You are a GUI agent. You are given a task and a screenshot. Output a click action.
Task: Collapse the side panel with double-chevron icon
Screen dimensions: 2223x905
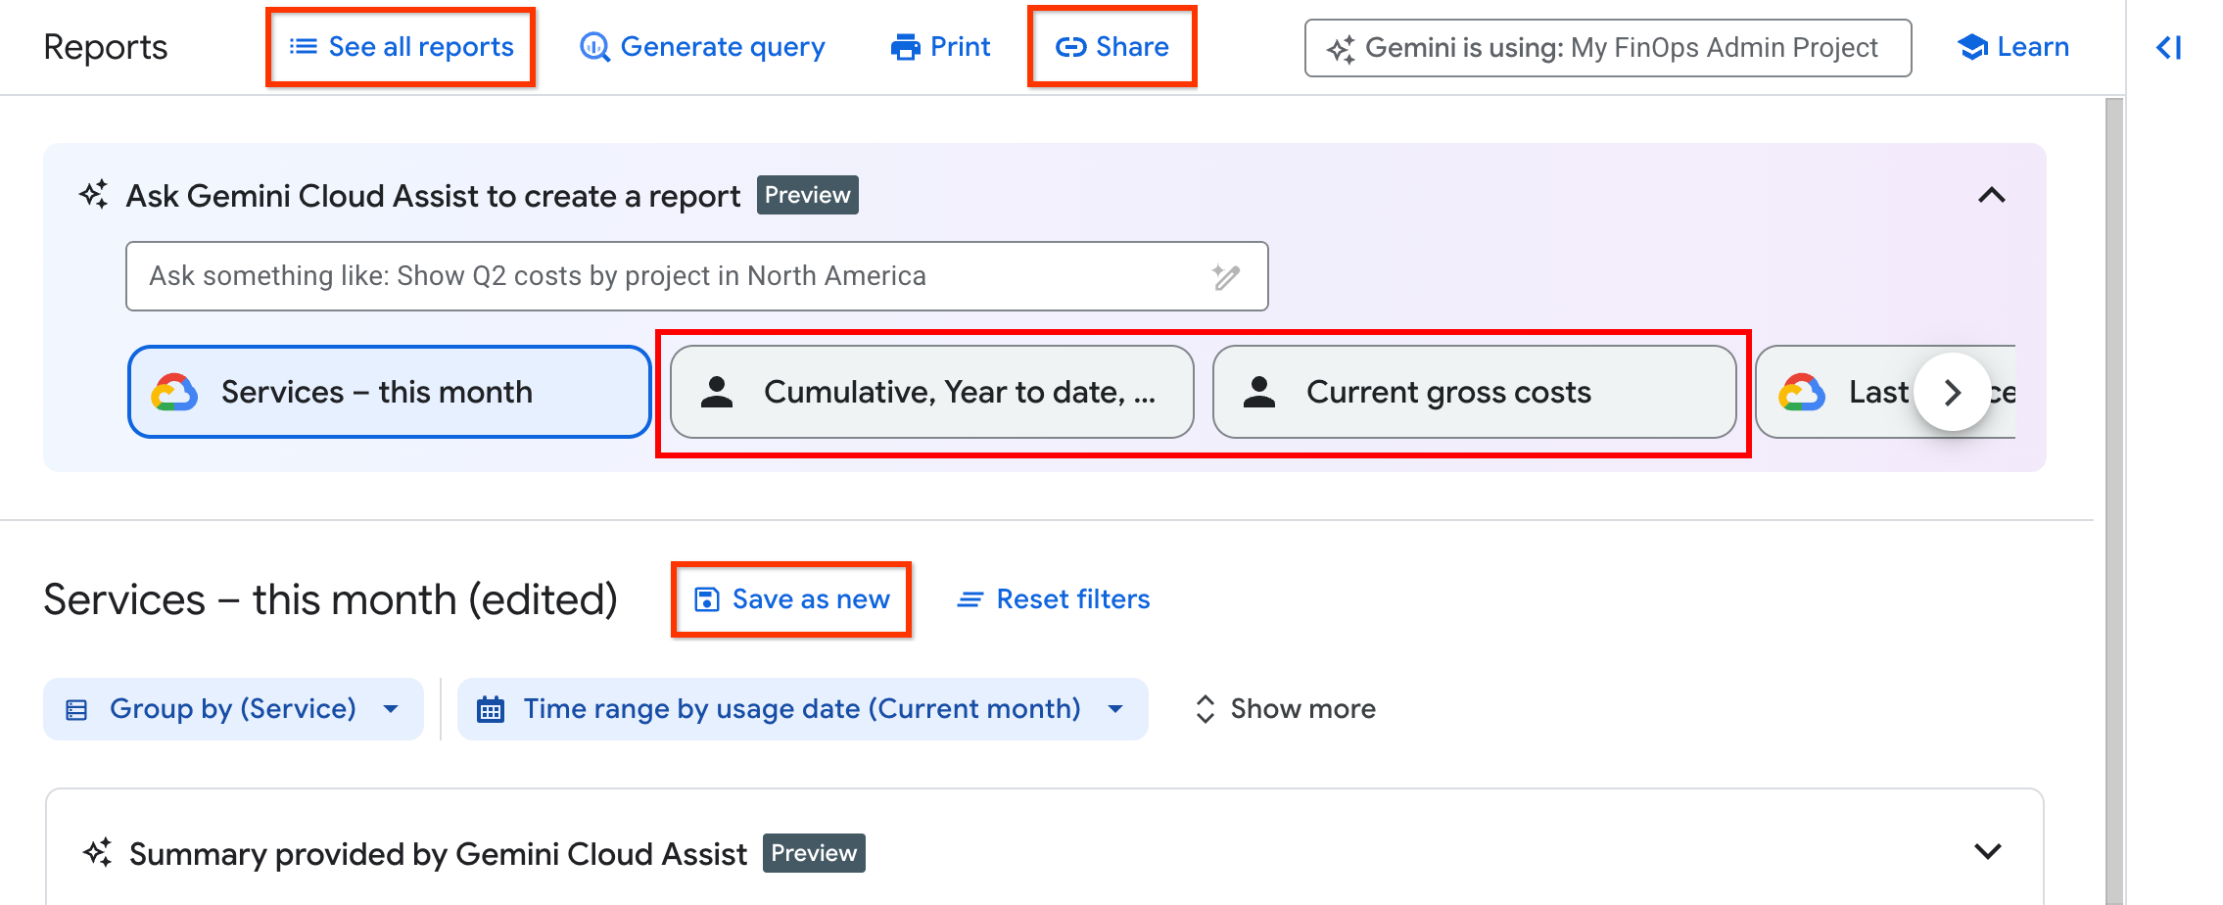pos(2167,47)
